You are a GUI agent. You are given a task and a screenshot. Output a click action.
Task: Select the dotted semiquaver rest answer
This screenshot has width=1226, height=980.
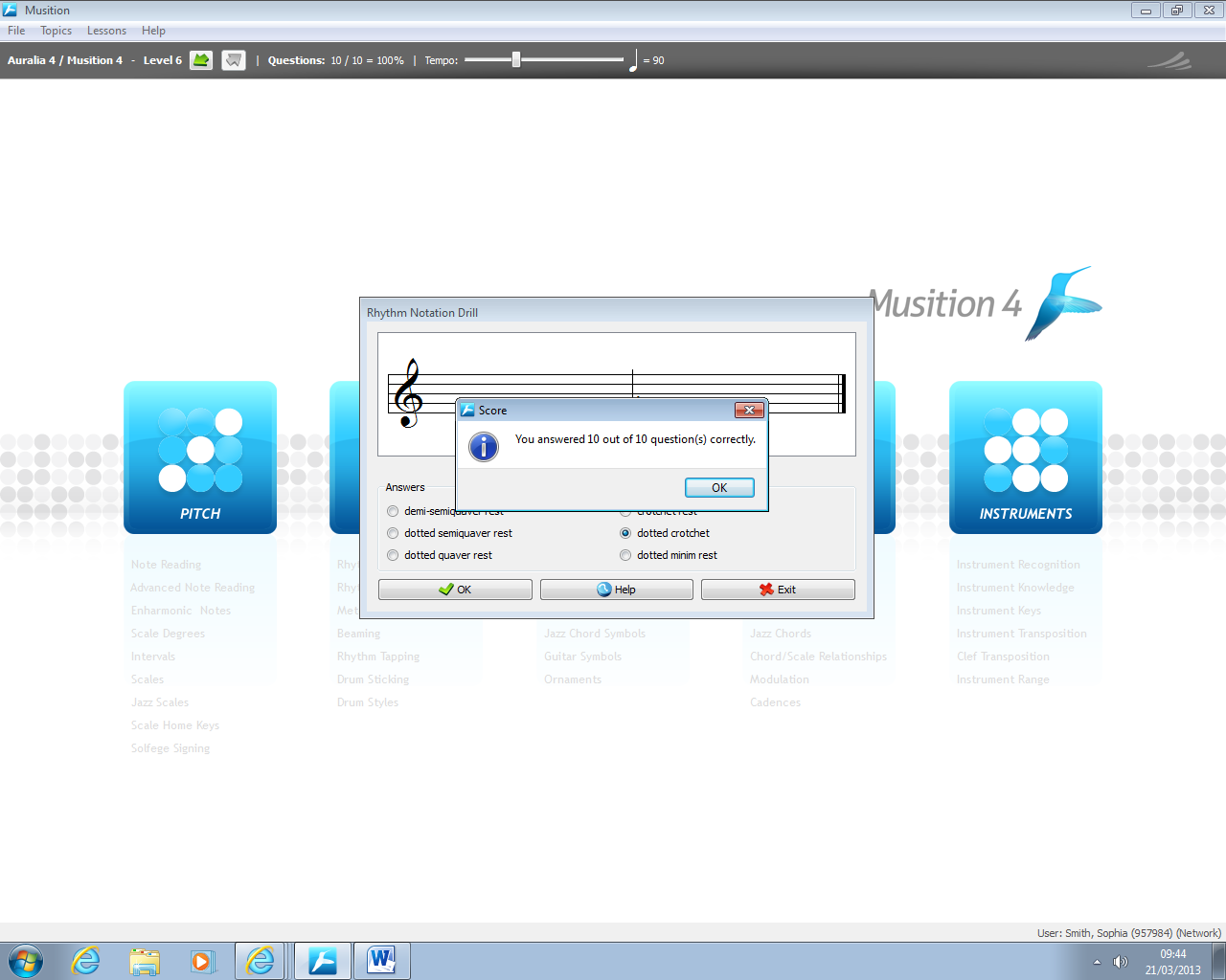tap(449, 533)
